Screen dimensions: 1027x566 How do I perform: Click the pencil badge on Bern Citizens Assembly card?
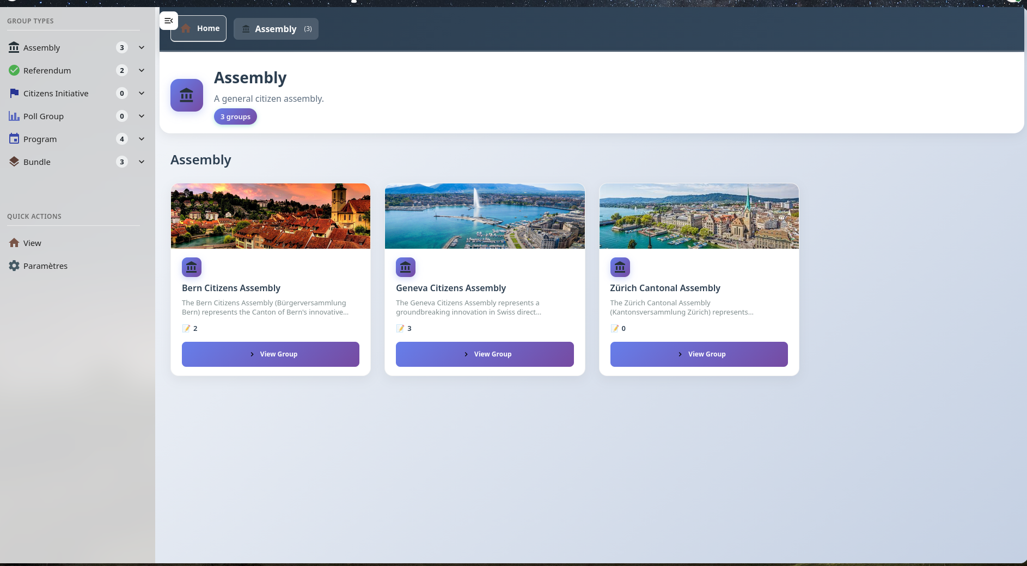(x=185, y=328)
